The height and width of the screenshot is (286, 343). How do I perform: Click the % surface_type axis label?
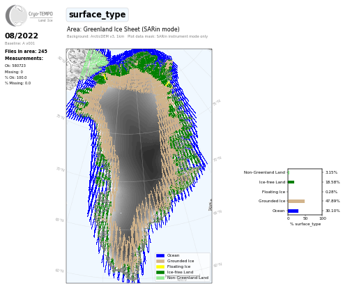pyautogui.click(x=305, y=224)
